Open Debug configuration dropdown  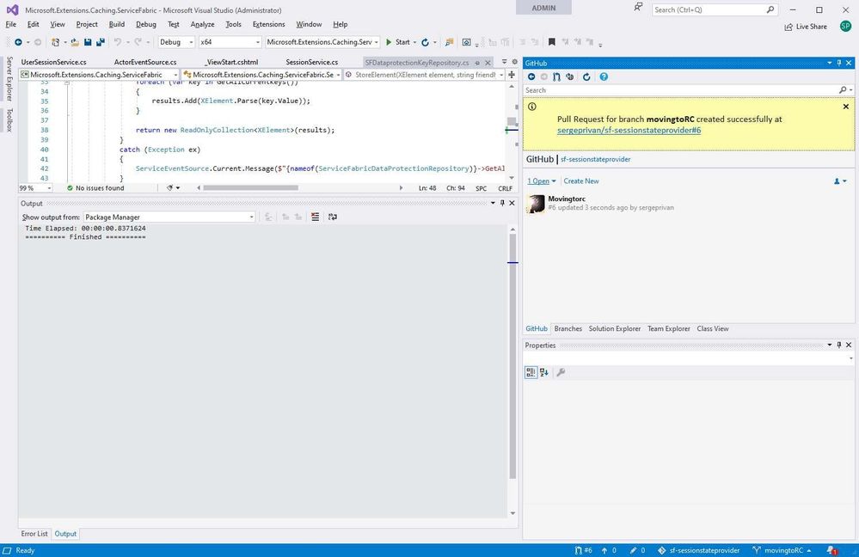coord(176,42)
